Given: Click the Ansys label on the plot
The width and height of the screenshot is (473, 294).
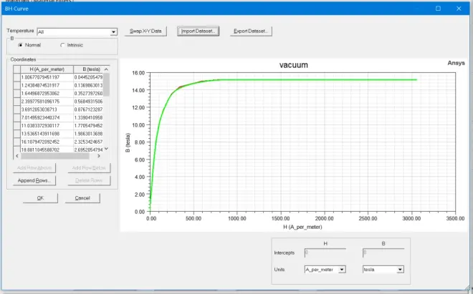Looking at the screenshot, I should (456, 63).
